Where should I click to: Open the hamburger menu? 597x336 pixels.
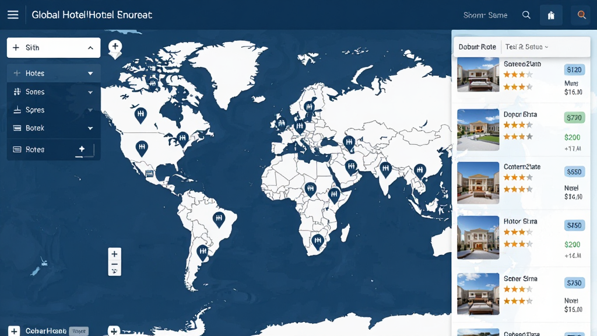tap(13, 15)
